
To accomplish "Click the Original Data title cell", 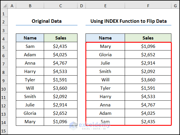I will 47,21.
